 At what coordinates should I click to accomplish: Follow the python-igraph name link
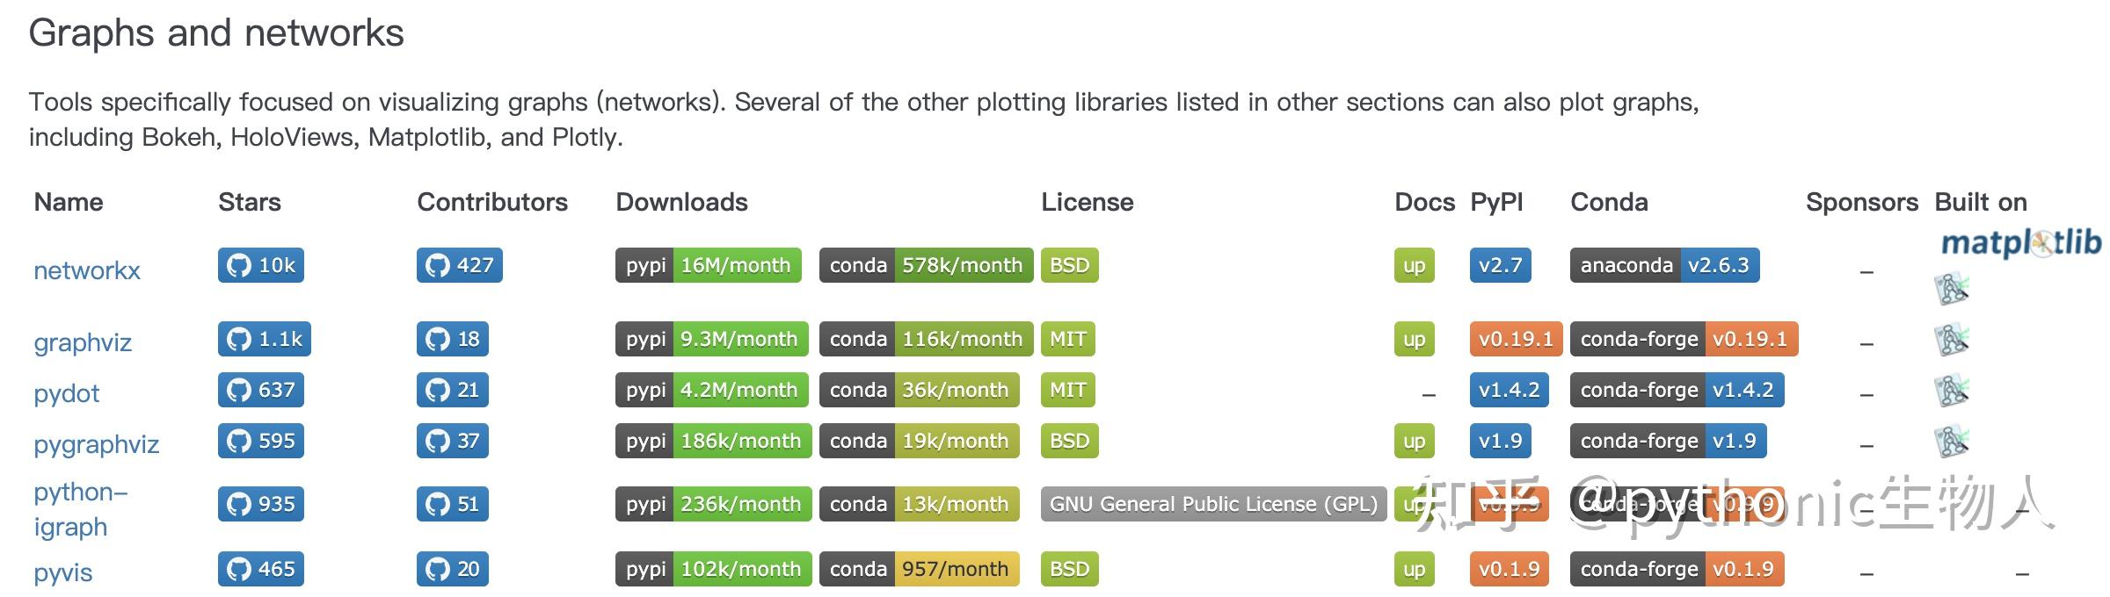tap(79, 509)
